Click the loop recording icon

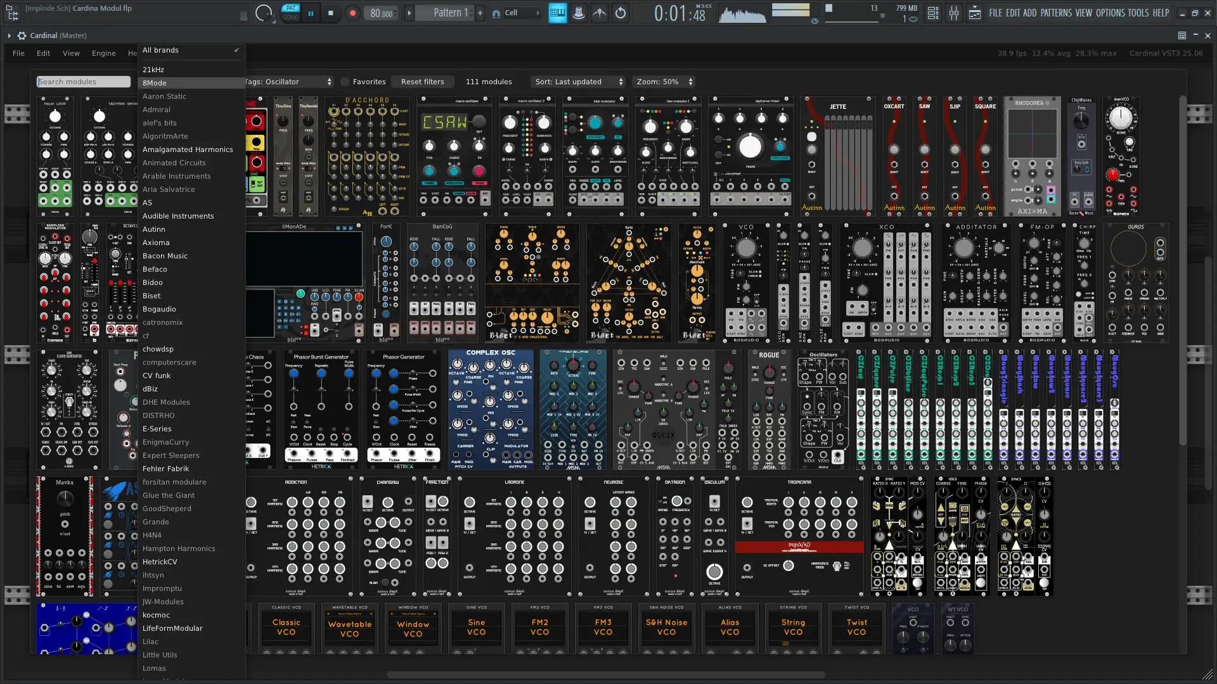tap(621, 13)
